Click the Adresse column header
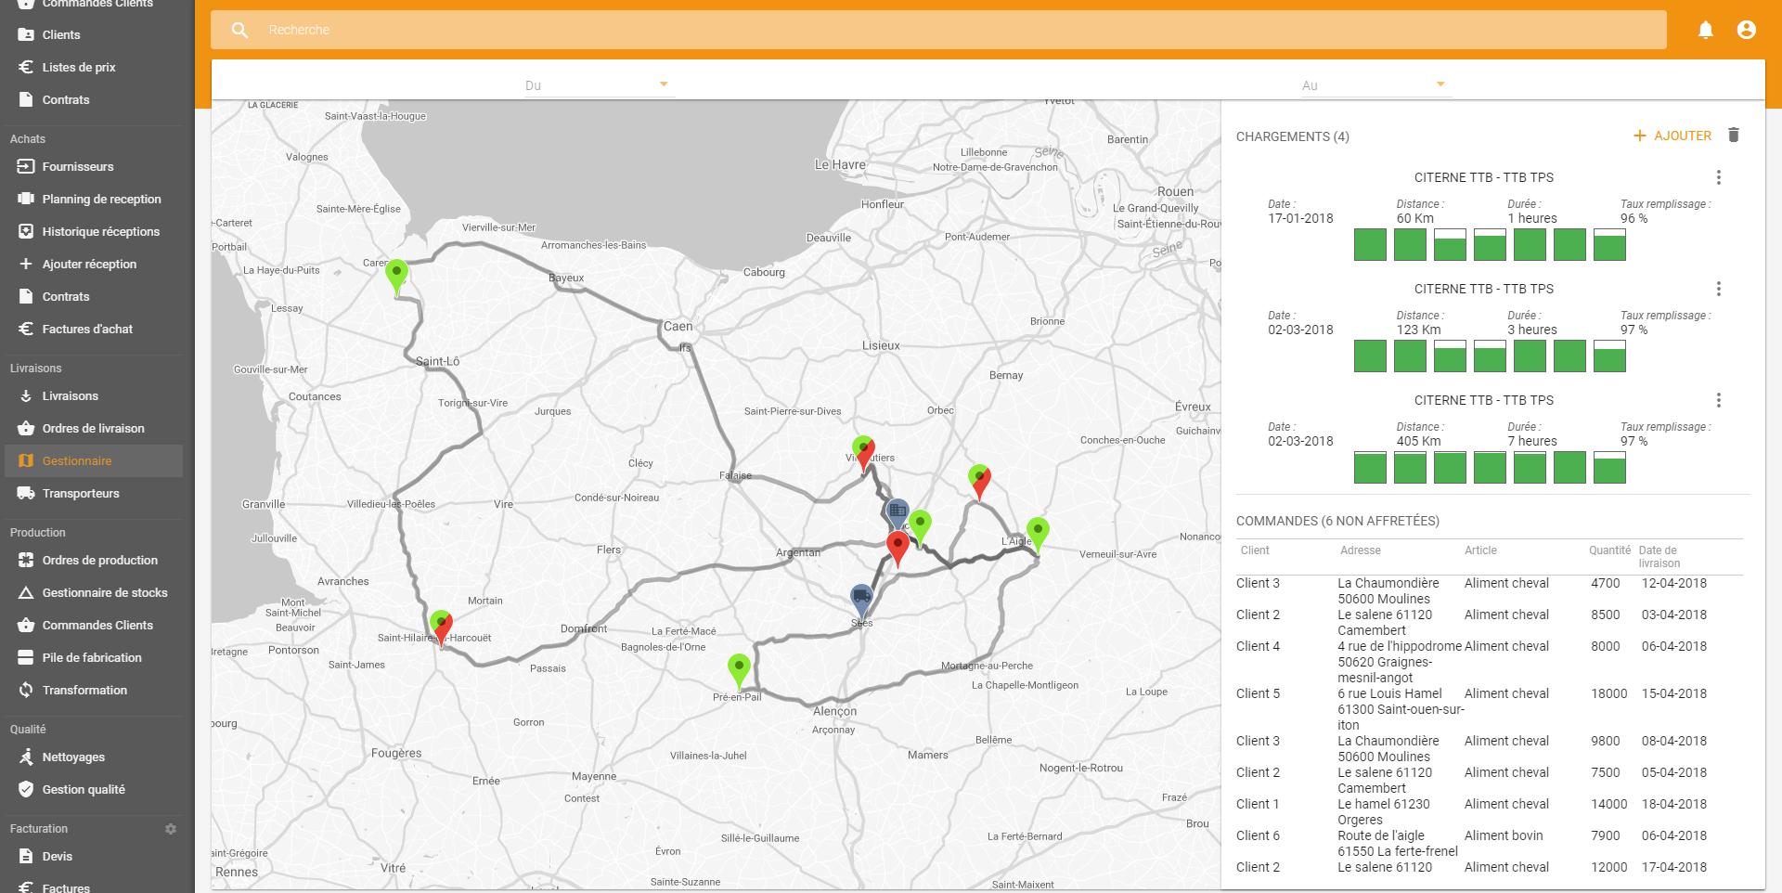 tap(1360, 550)
